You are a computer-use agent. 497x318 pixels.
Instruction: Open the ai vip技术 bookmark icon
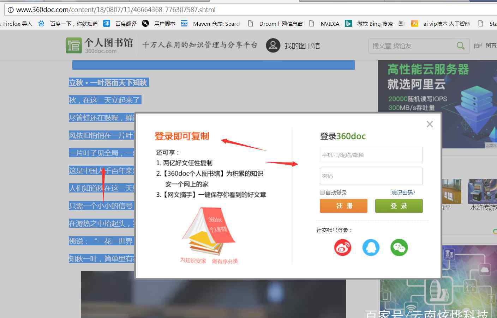tap(415, 24)
